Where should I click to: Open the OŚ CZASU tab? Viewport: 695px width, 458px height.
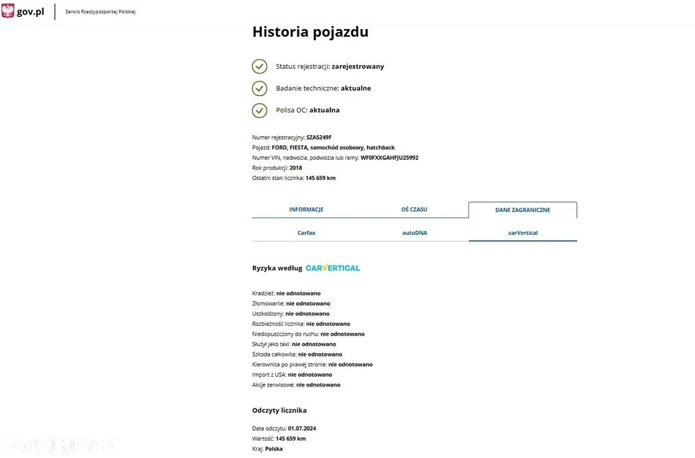(x=414, y=209)
